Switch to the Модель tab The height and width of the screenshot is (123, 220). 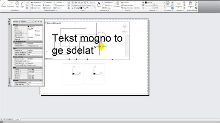click(x=11, y=120)
